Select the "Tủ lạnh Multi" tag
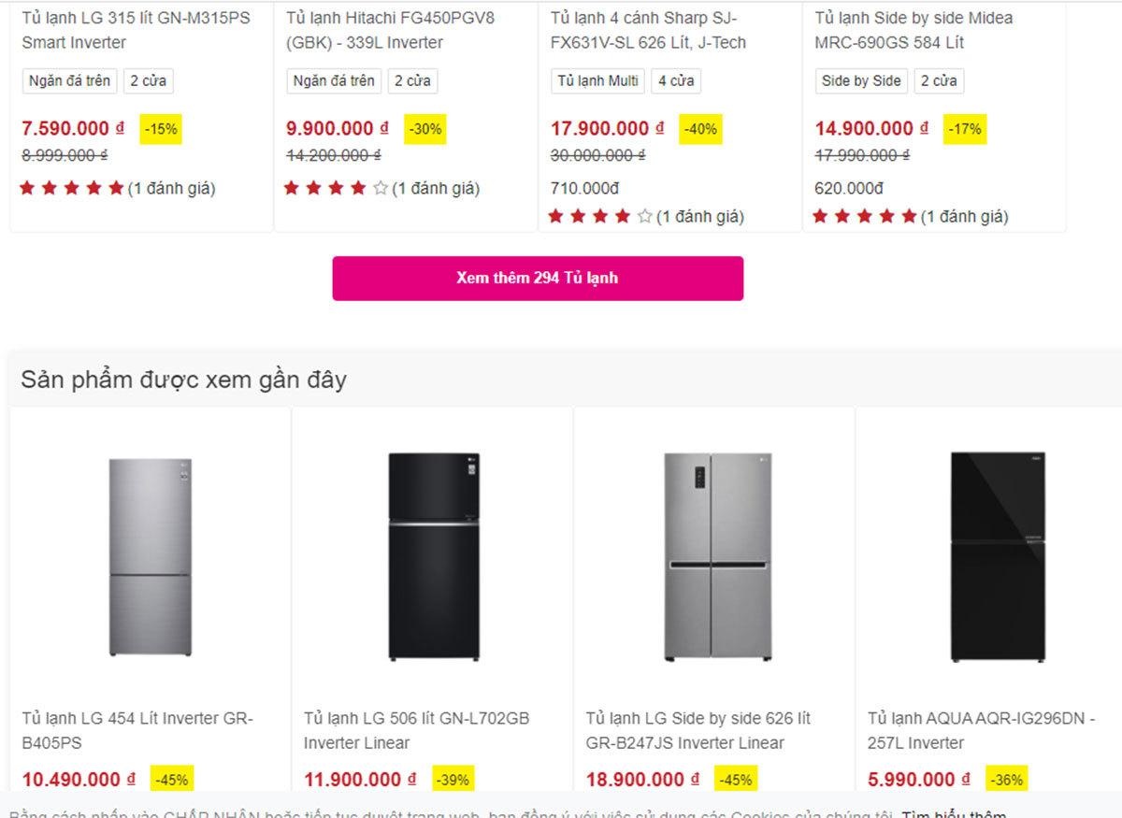Image resolution: width=1122 pixels, height=818 pixels. click(597, 81)
